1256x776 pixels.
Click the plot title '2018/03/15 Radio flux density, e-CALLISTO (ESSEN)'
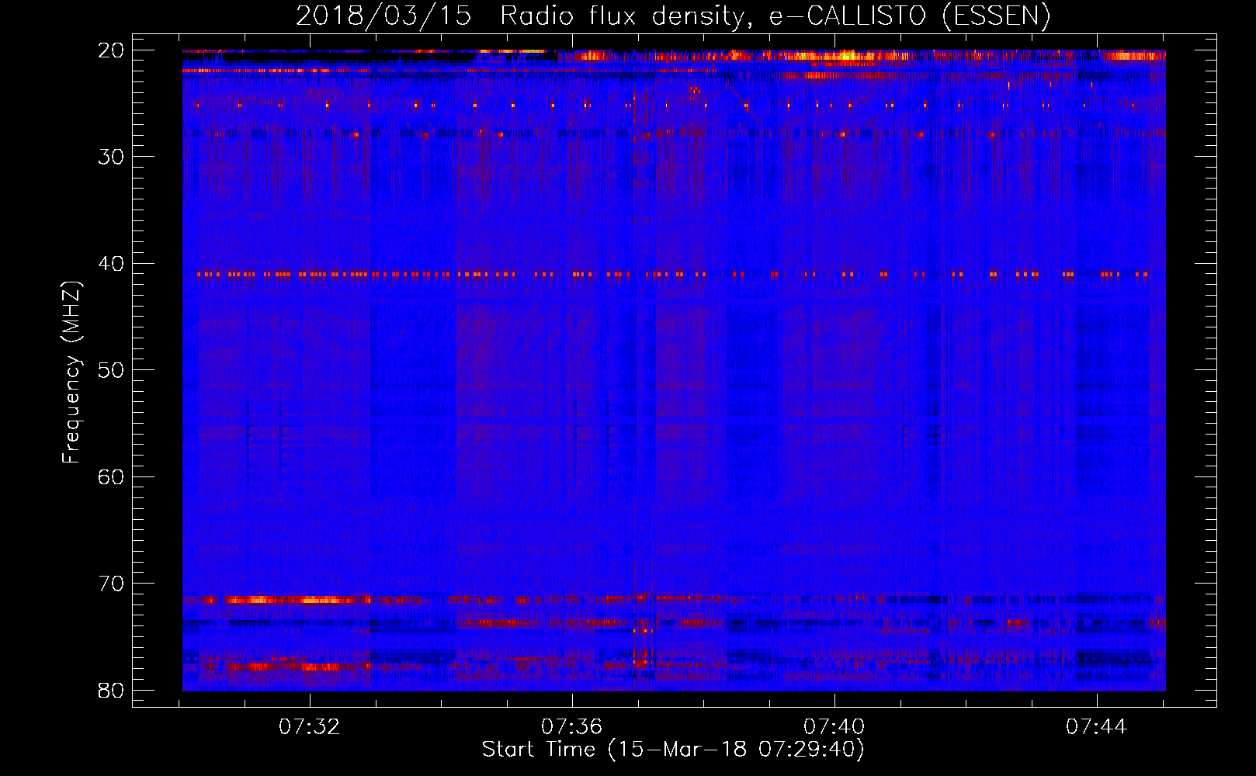(673, 16)
